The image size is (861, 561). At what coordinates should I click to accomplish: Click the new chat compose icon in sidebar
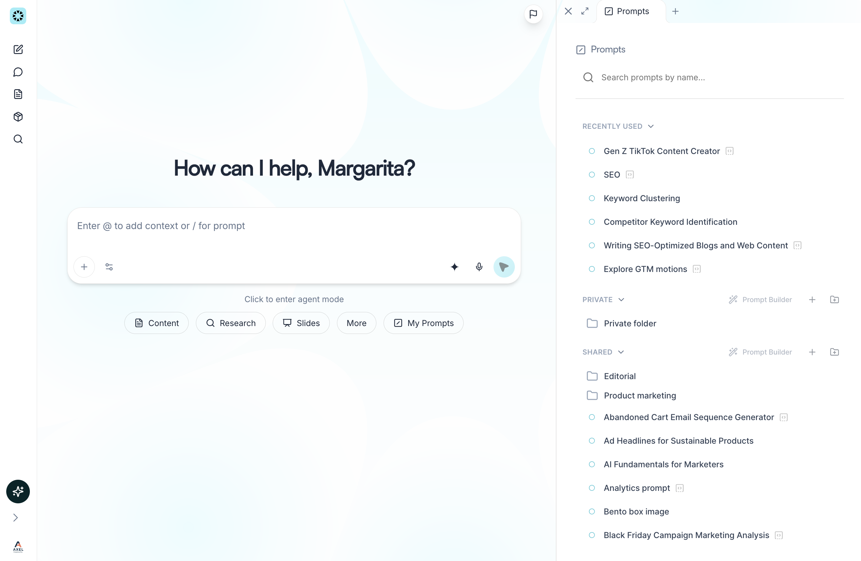point(18,49)
